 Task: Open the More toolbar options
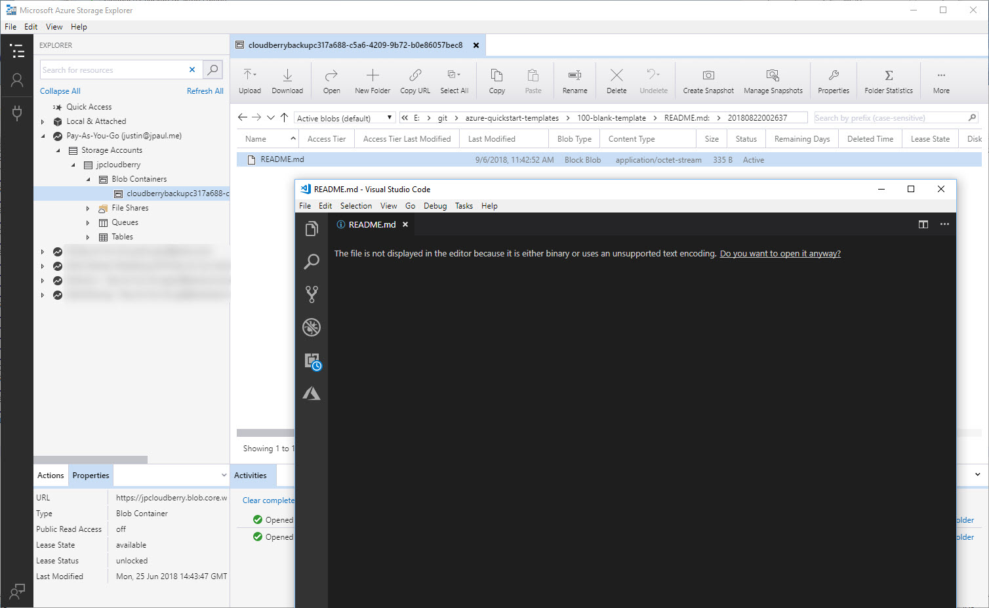coord(941,81)
